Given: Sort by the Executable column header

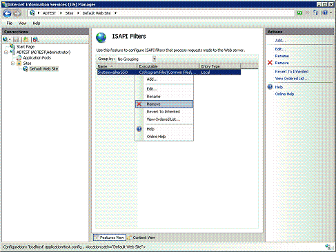Looking at the screenshot, I should (x=168, y=66).
